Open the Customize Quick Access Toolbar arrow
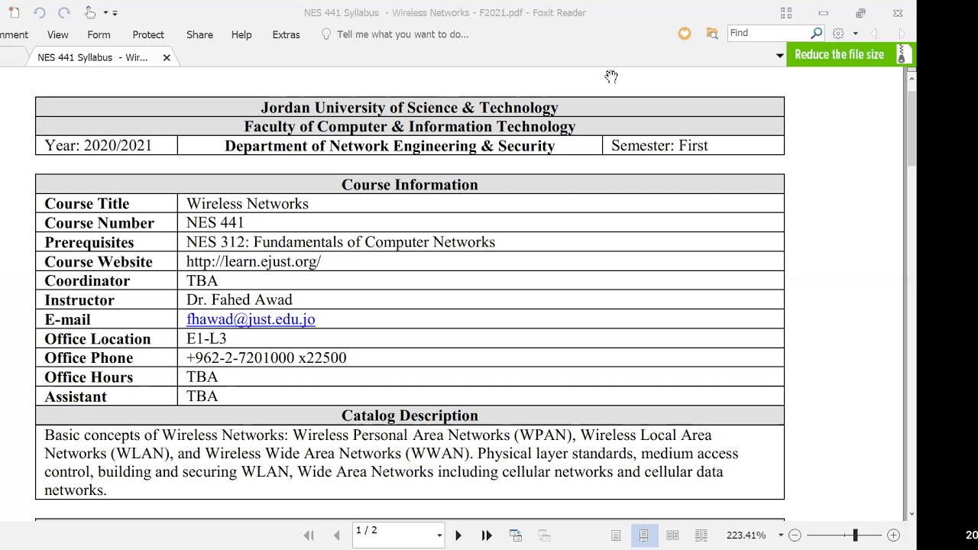 pos(115,12)
